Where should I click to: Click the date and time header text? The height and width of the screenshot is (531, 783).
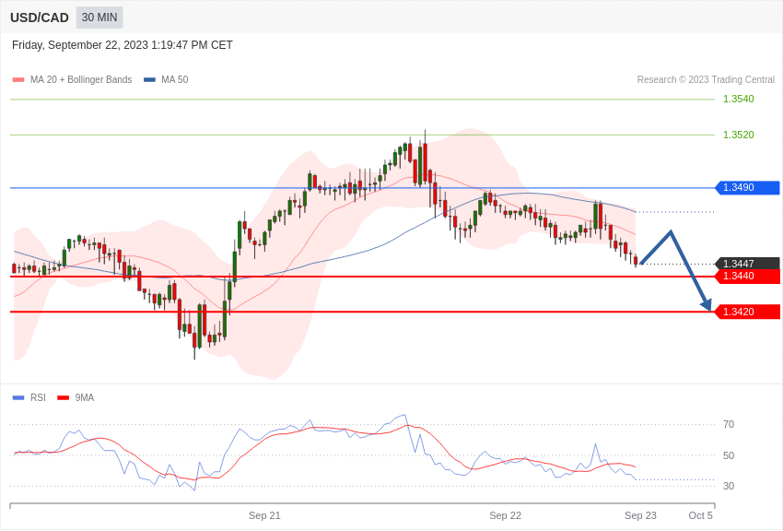click(x=123, y=45)
